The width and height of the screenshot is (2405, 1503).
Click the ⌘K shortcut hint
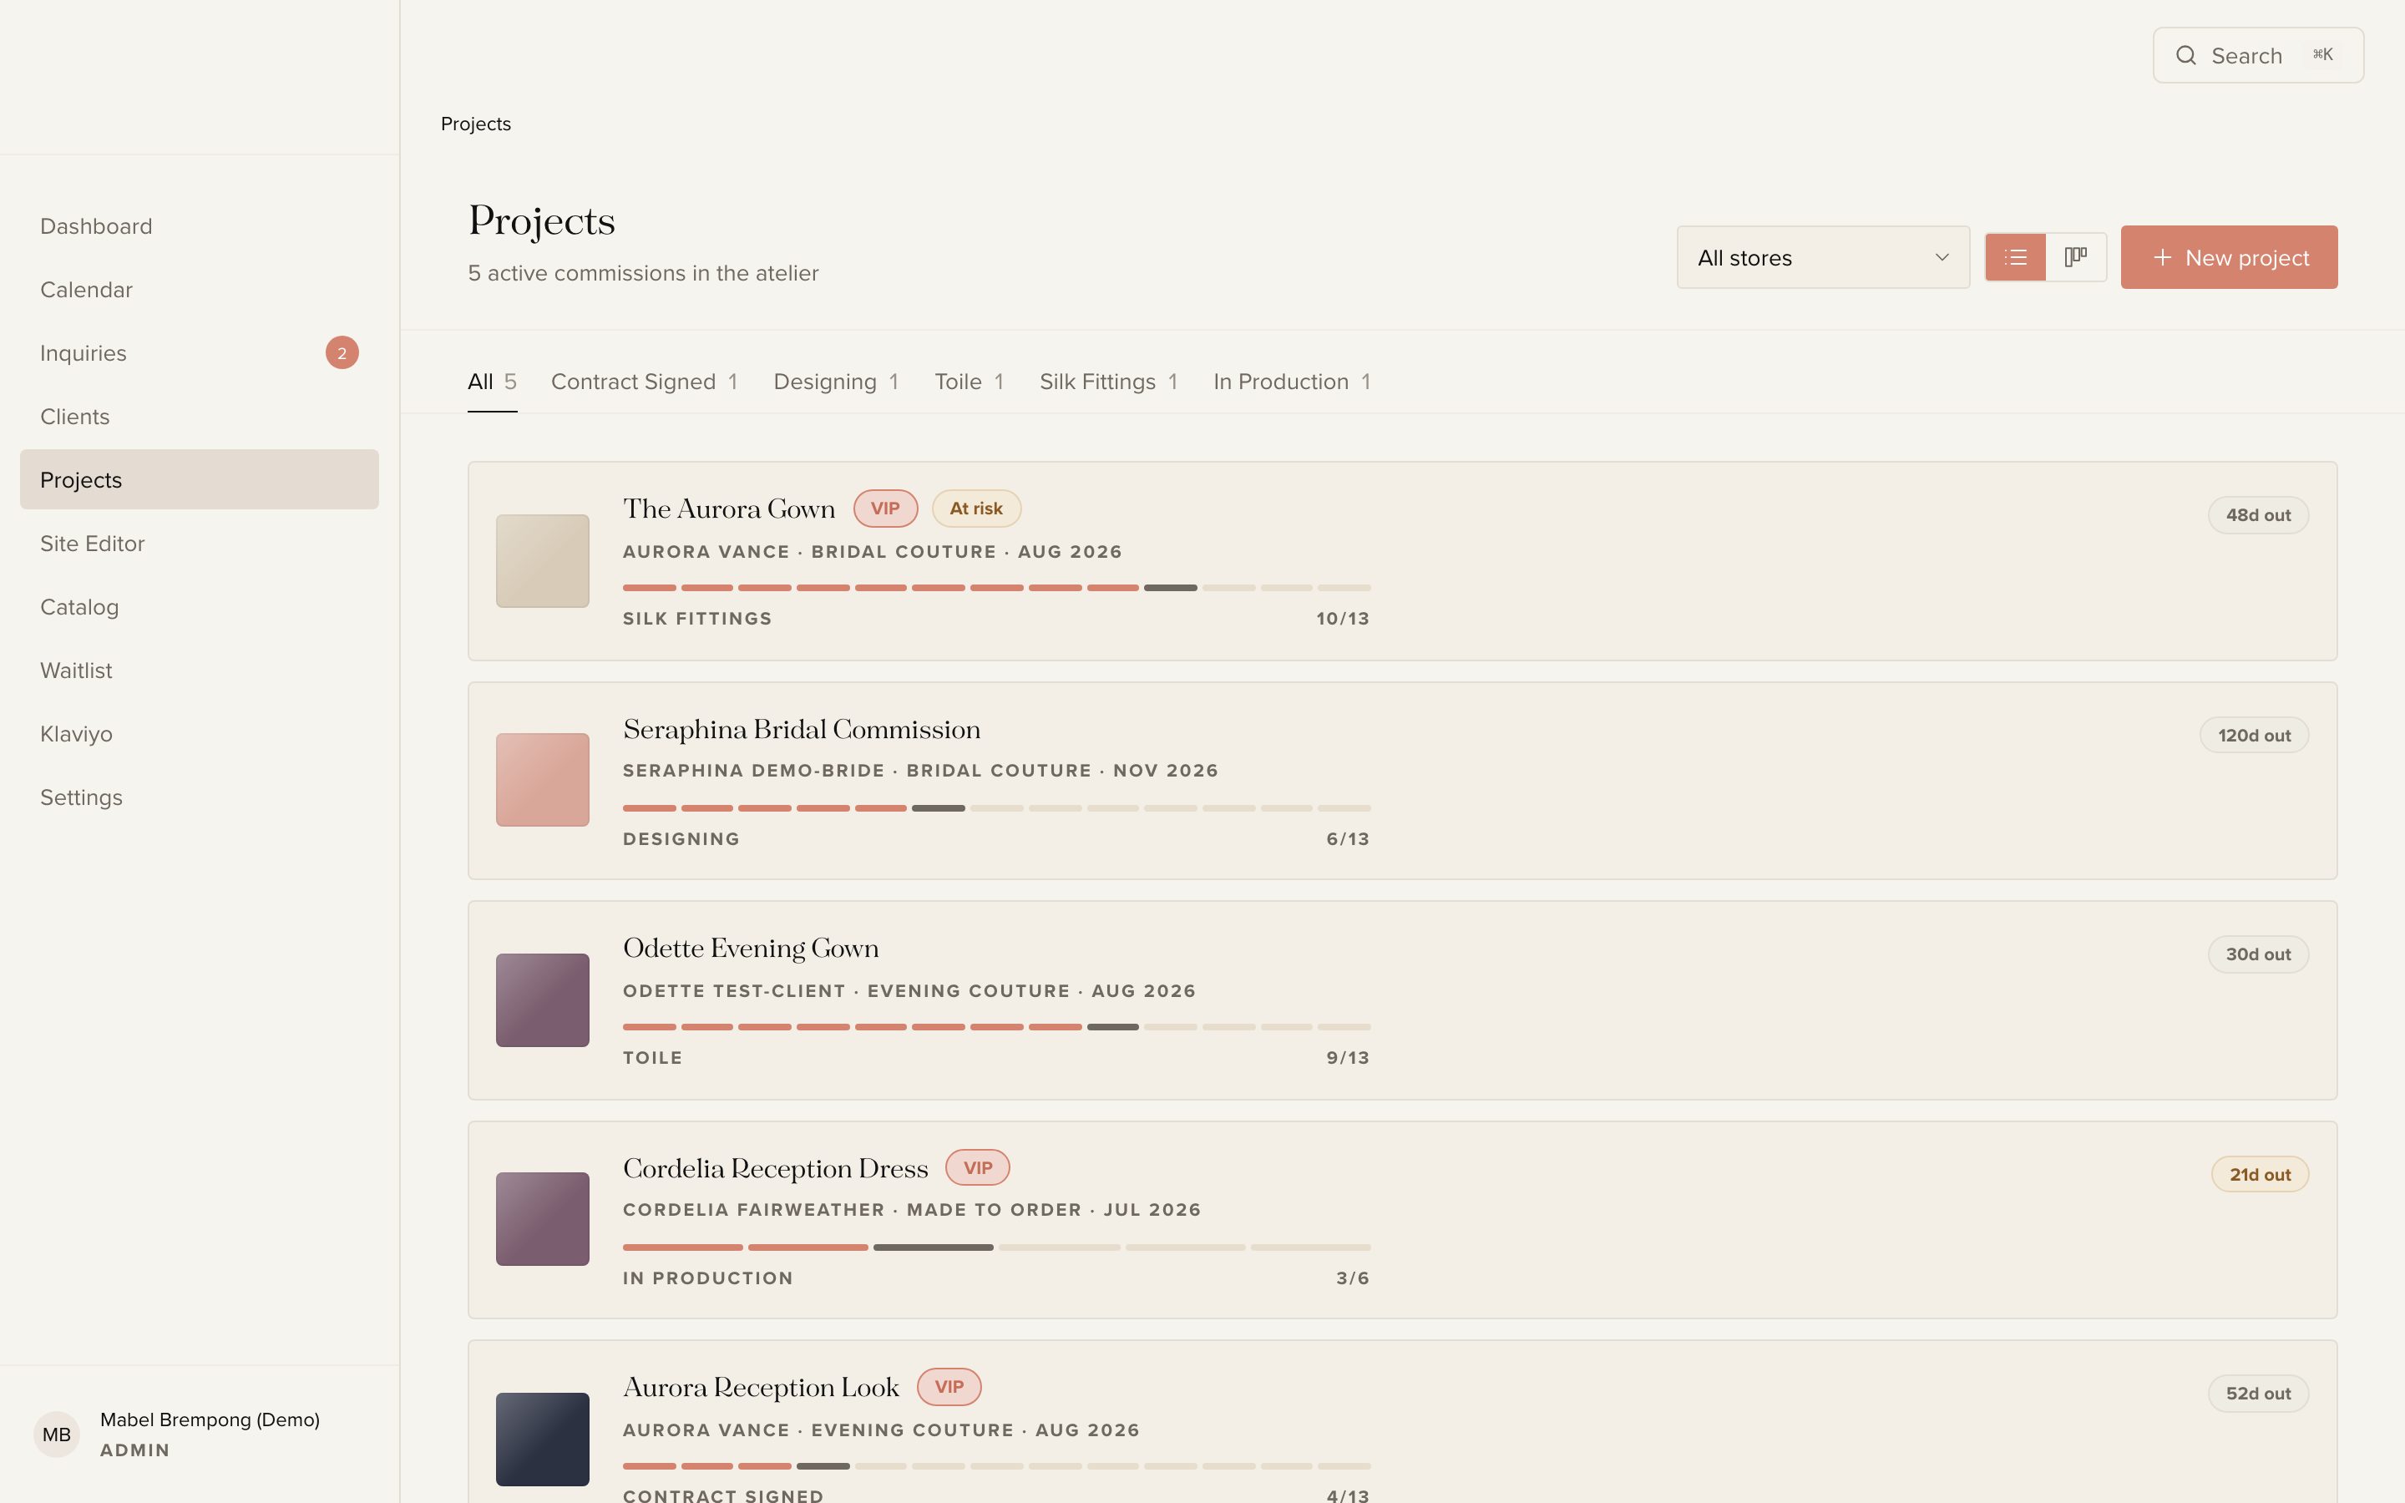pyautogui.click(x=2322, y=54)
